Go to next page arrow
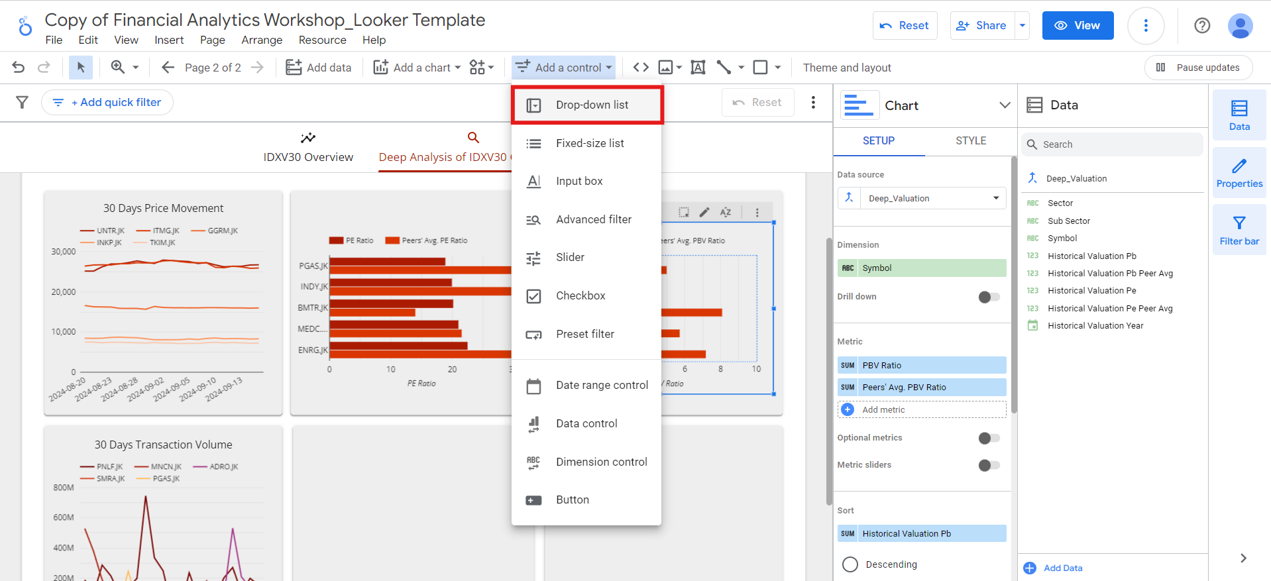This screenshot has height=581, width=1271. click(258, 68)
